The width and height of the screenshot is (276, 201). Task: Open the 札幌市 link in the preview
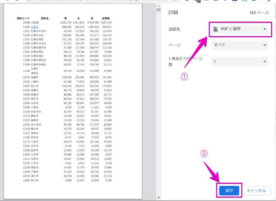[34, 27]
